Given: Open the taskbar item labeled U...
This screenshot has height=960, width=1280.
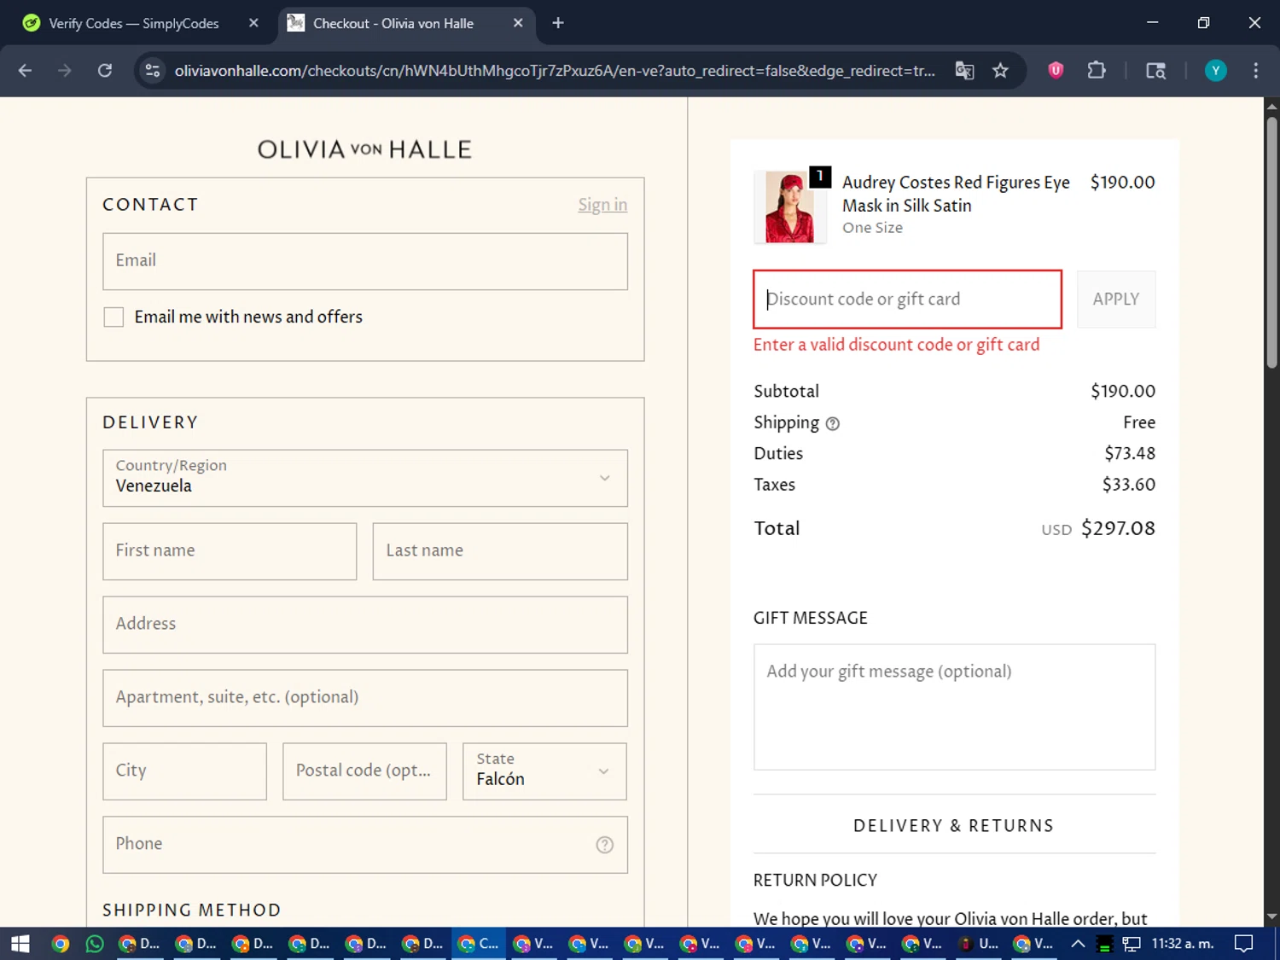Looking at the screenshot, I should click(x=979, y=944).
